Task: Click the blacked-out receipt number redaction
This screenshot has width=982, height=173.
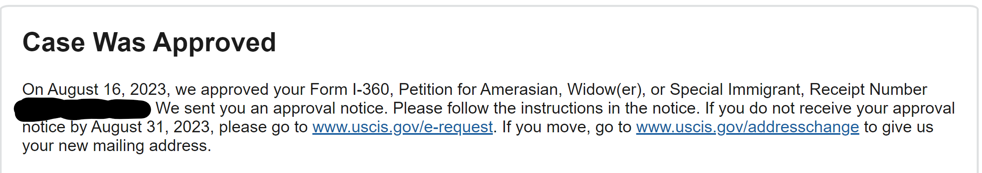Action: (x=83, y=109)
